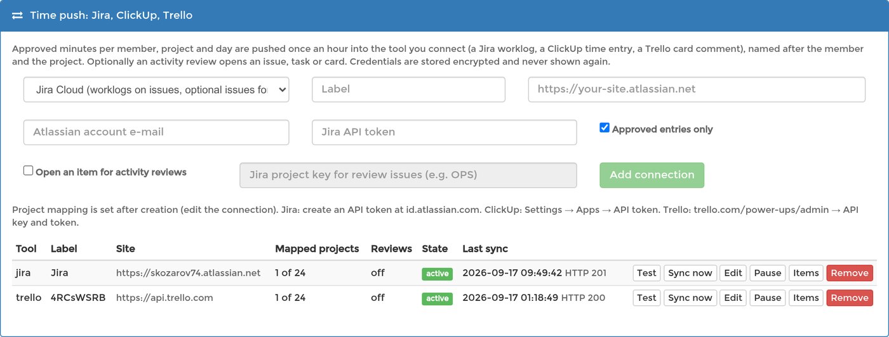Screen dimensions: 889x337
Task: Open the Jira Cloud tool type dropdown
Action: (156, 89)
